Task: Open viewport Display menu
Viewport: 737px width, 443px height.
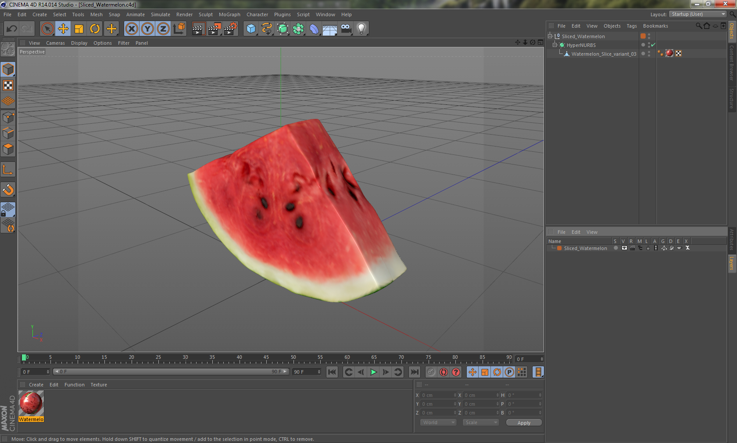Action: tap(79, 43)
